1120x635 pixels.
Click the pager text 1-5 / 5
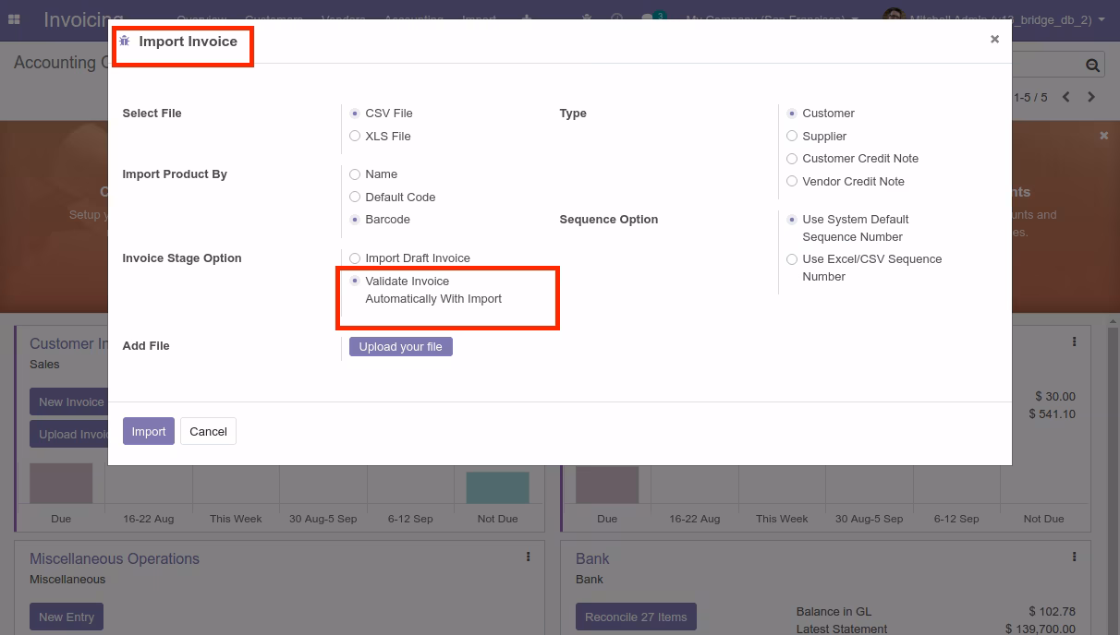pos(1030,97)
